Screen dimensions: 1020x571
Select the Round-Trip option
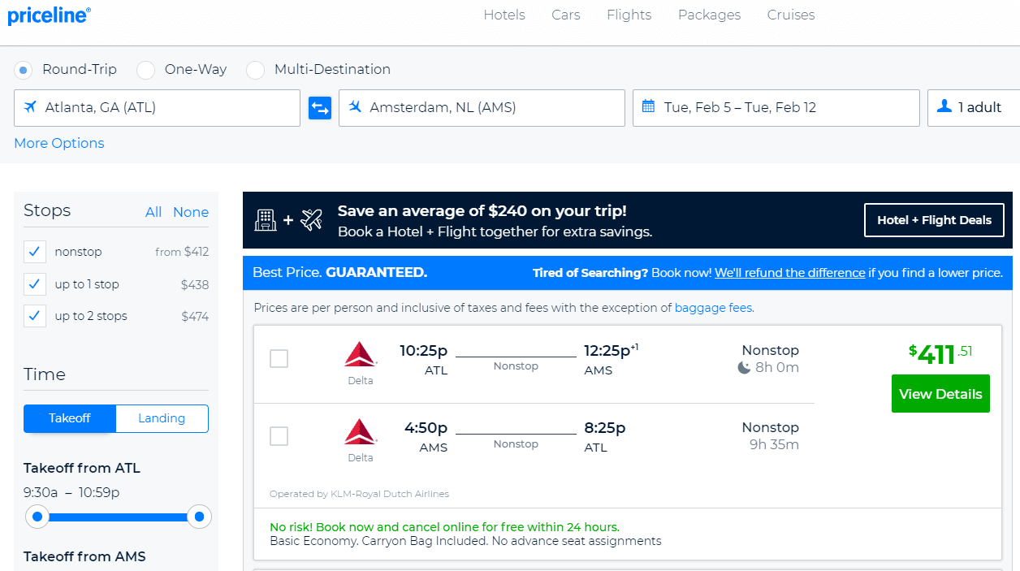(x=24, y=70)
